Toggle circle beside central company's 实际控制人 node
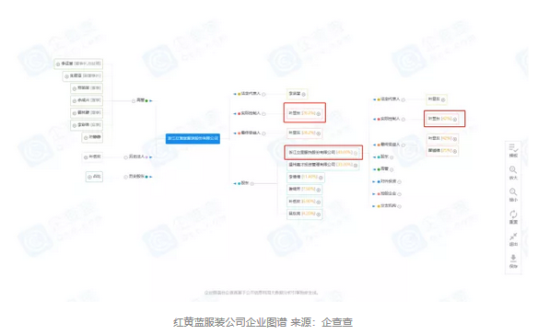Viewport: 538px width, 335px height. tap(263, 114)
